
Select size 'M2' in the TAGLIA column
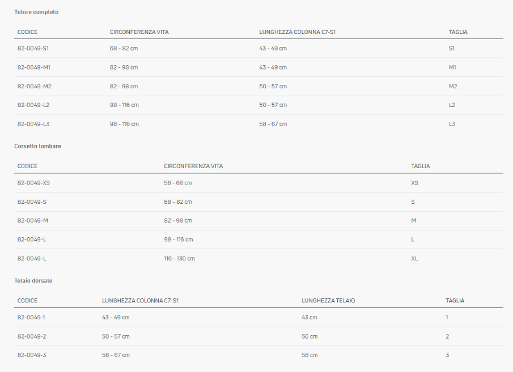(x=453, y=86)
